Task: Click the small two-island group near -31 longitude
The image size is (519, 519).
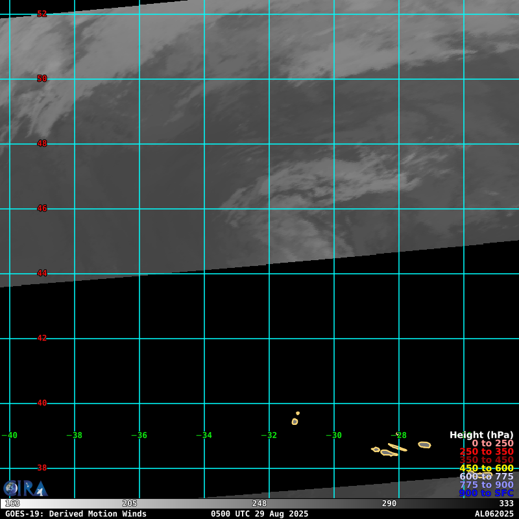Action: click(x=295, y=419)
